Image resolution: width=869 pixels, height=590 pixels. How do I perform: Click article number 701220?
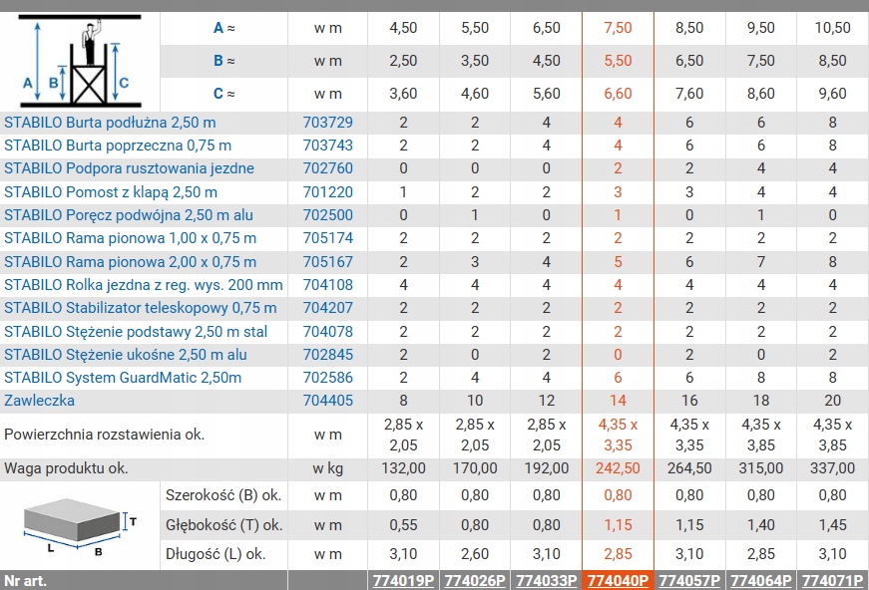tap(327, 192)
